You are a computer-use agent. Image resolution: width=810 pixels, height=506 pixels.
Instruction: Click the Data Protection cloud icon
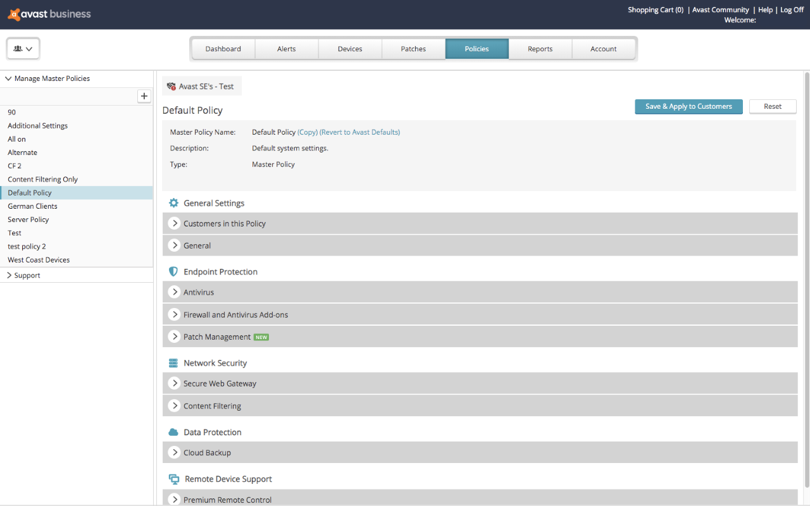(x=173, y=432)
